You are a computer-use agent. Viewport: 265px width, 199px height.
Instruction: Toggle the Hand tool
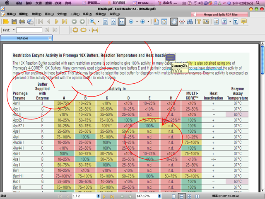tap(174, 22)
